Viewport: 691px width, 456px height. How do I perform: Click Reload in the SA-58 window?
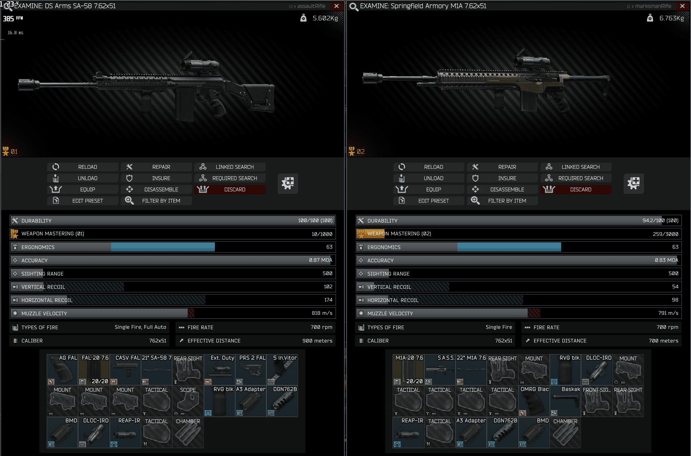pos(83,167)
